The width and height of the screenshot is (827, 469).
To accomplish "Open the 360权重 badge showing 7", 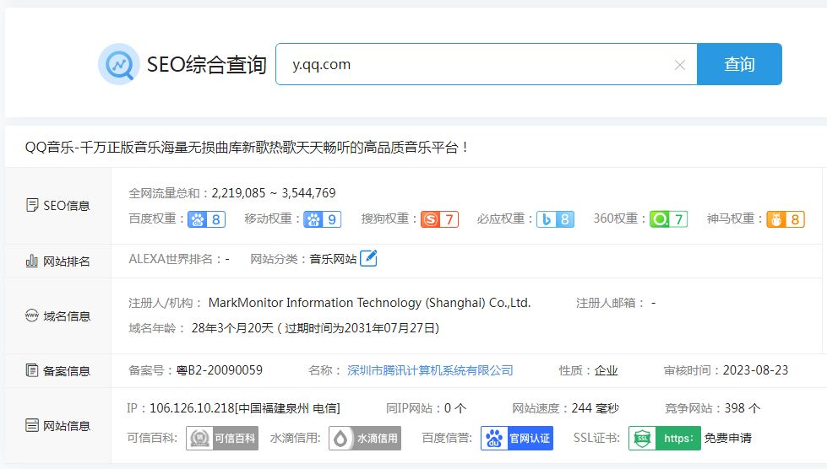I will click(x=669, y=219).
